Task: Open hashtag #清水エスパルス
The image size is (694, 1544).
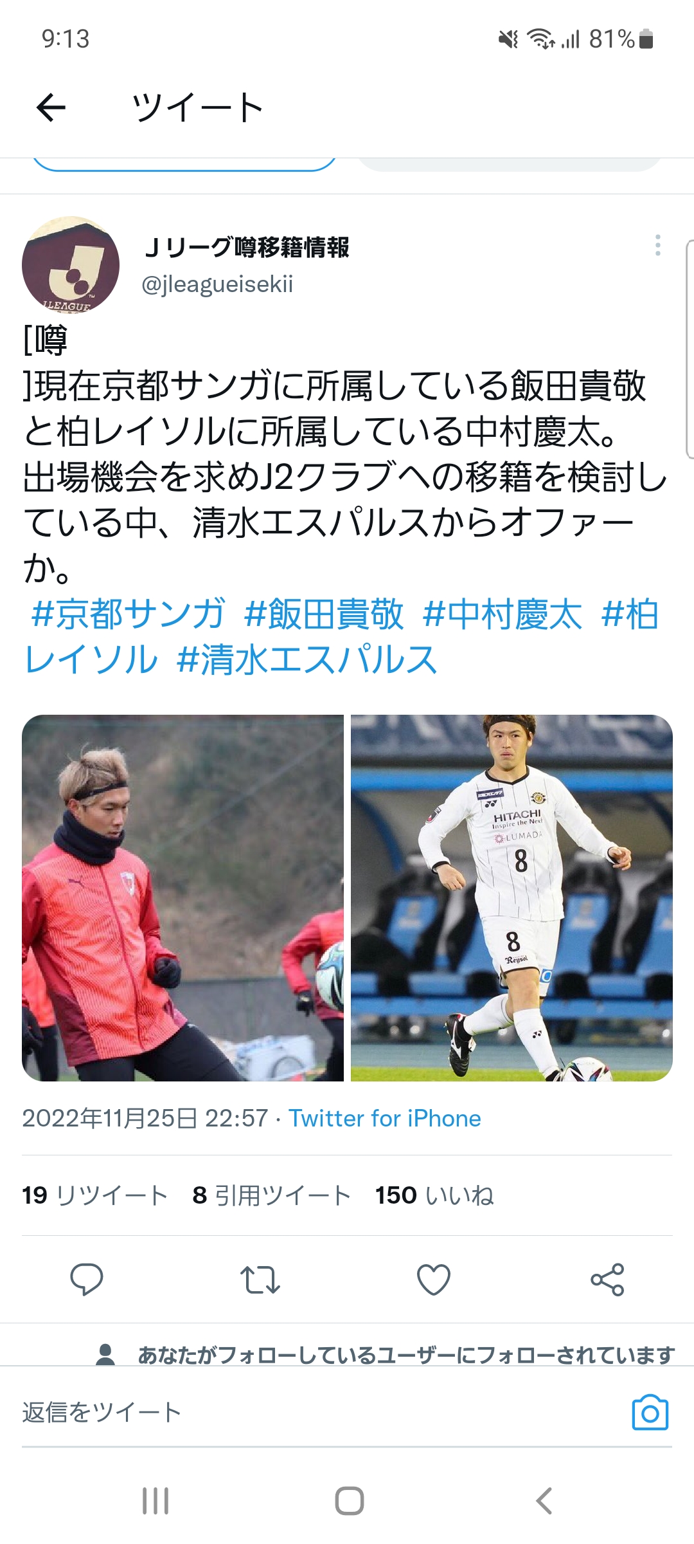Action: pyautogui.click(x=307, y=659)
